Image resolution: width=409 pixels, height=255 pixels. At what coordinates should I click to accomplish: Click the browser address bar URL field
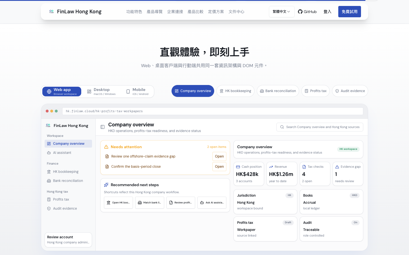point(213,111)
